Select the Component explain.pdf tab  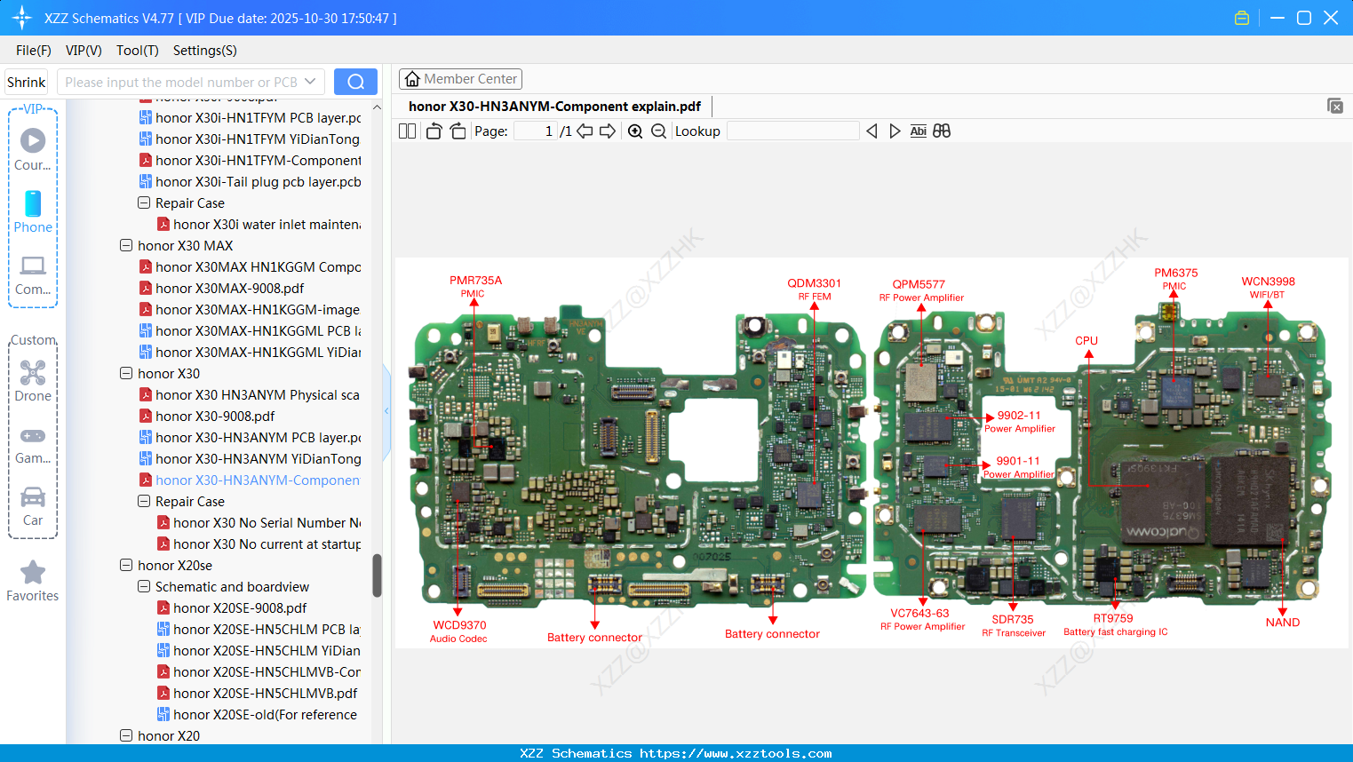tap(554, 107)
